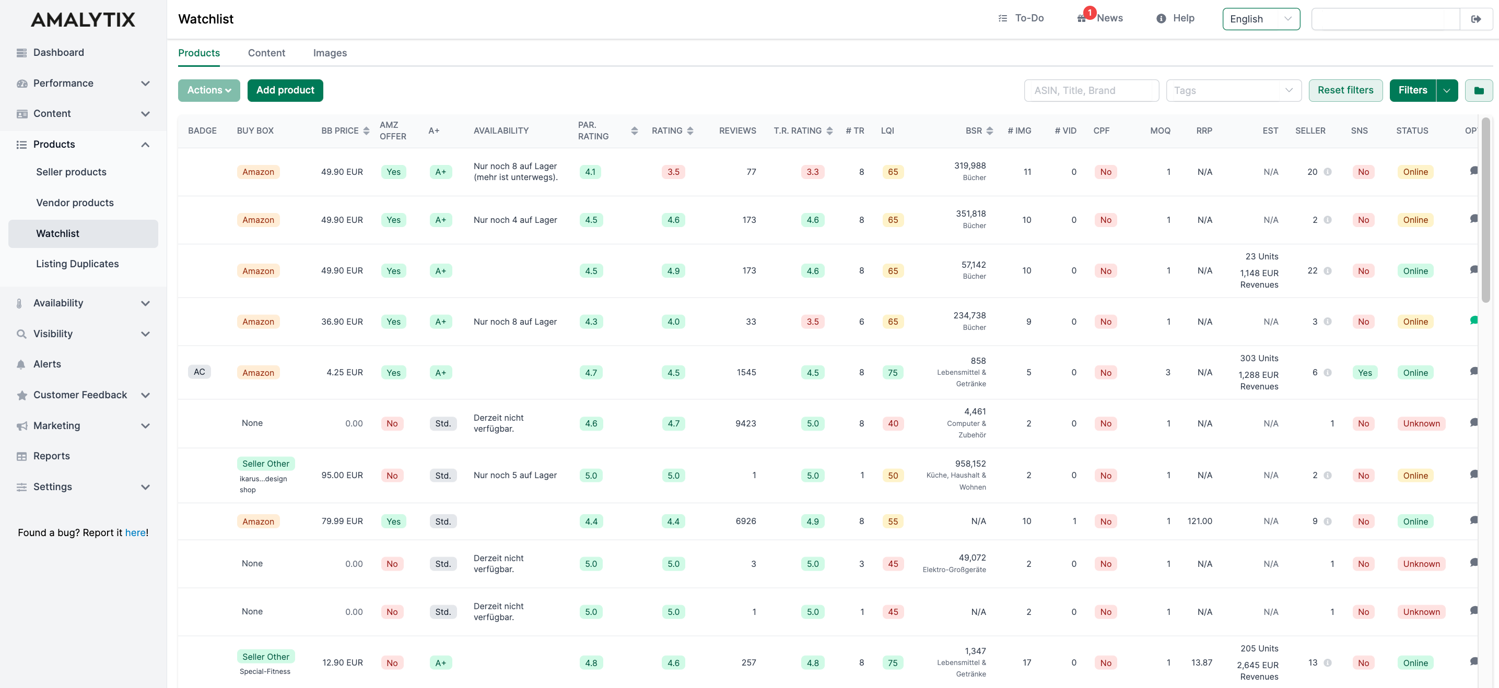
Task: Click seller info icon next to 20
Action: click(1327, 172)
